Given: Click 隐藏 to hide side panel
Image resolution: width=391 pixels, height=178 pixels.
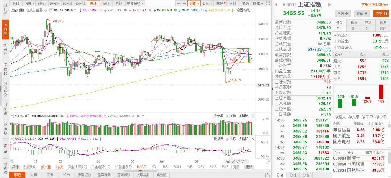Looking at the screenshot, I should click(x=258, y=4).
